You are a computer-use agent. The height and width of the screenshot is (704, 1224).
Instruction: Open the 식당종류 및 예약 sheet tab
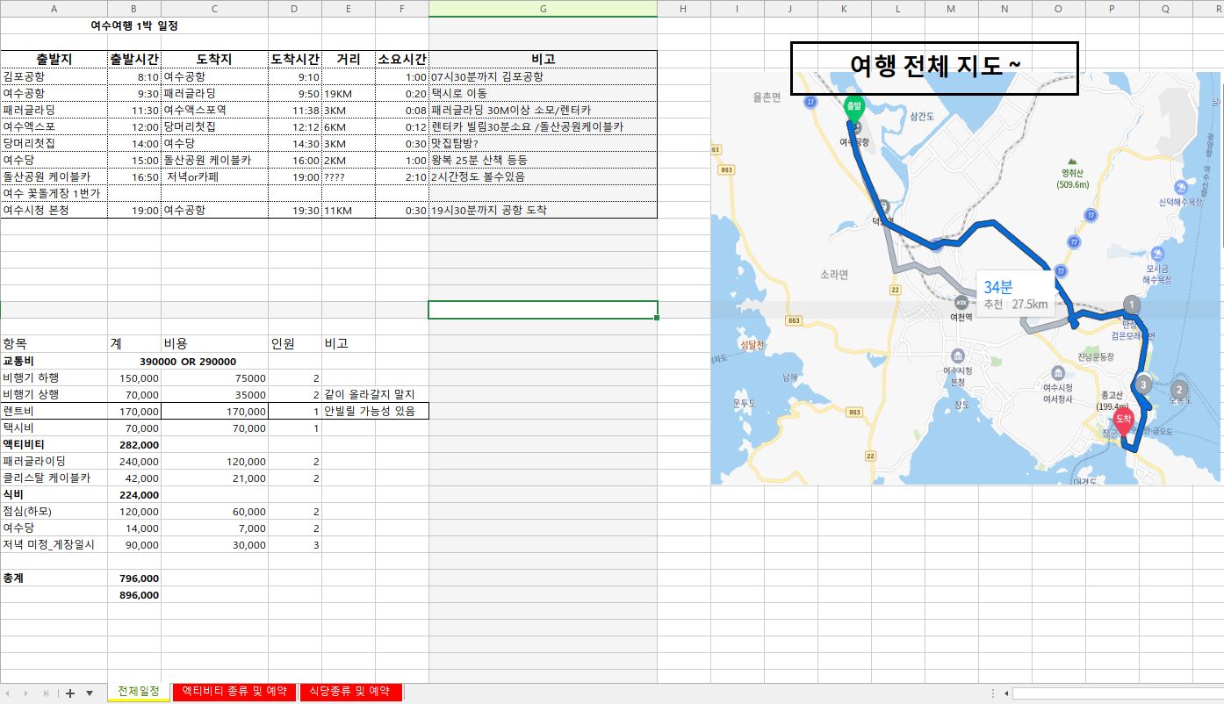(350, 692)
